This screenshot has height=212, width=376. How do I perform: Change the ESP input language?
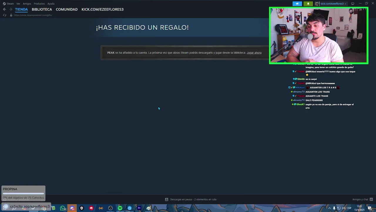click(x=349, y=208)
